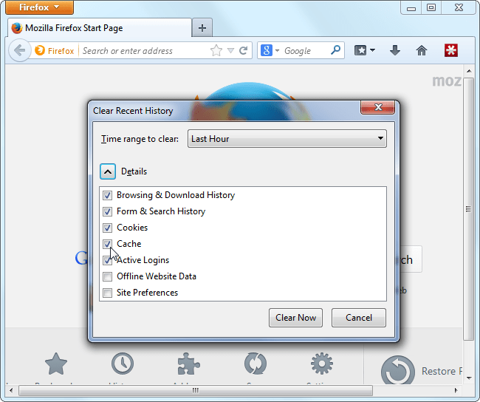Viewport: 480px width, 402px height.
Task: Uncheck Form & Search History checkbox
Action: tap(107, 211)
